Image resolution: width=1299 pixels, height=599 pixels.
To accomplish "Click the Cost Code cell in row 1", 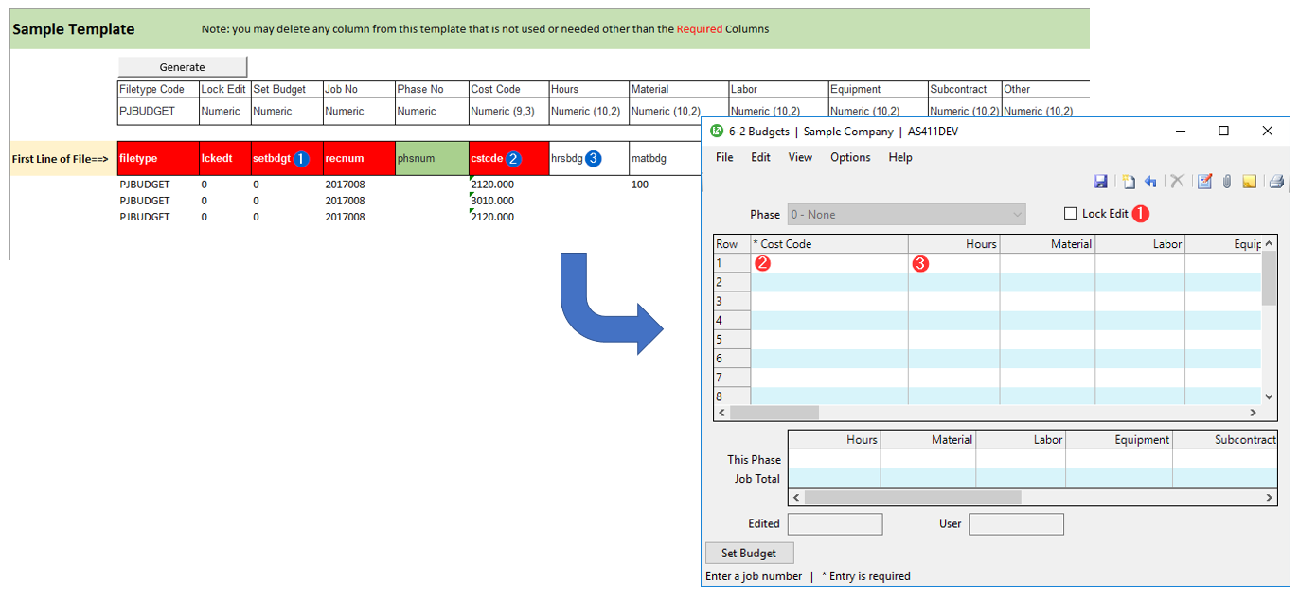I will click(x=829, y=263).
